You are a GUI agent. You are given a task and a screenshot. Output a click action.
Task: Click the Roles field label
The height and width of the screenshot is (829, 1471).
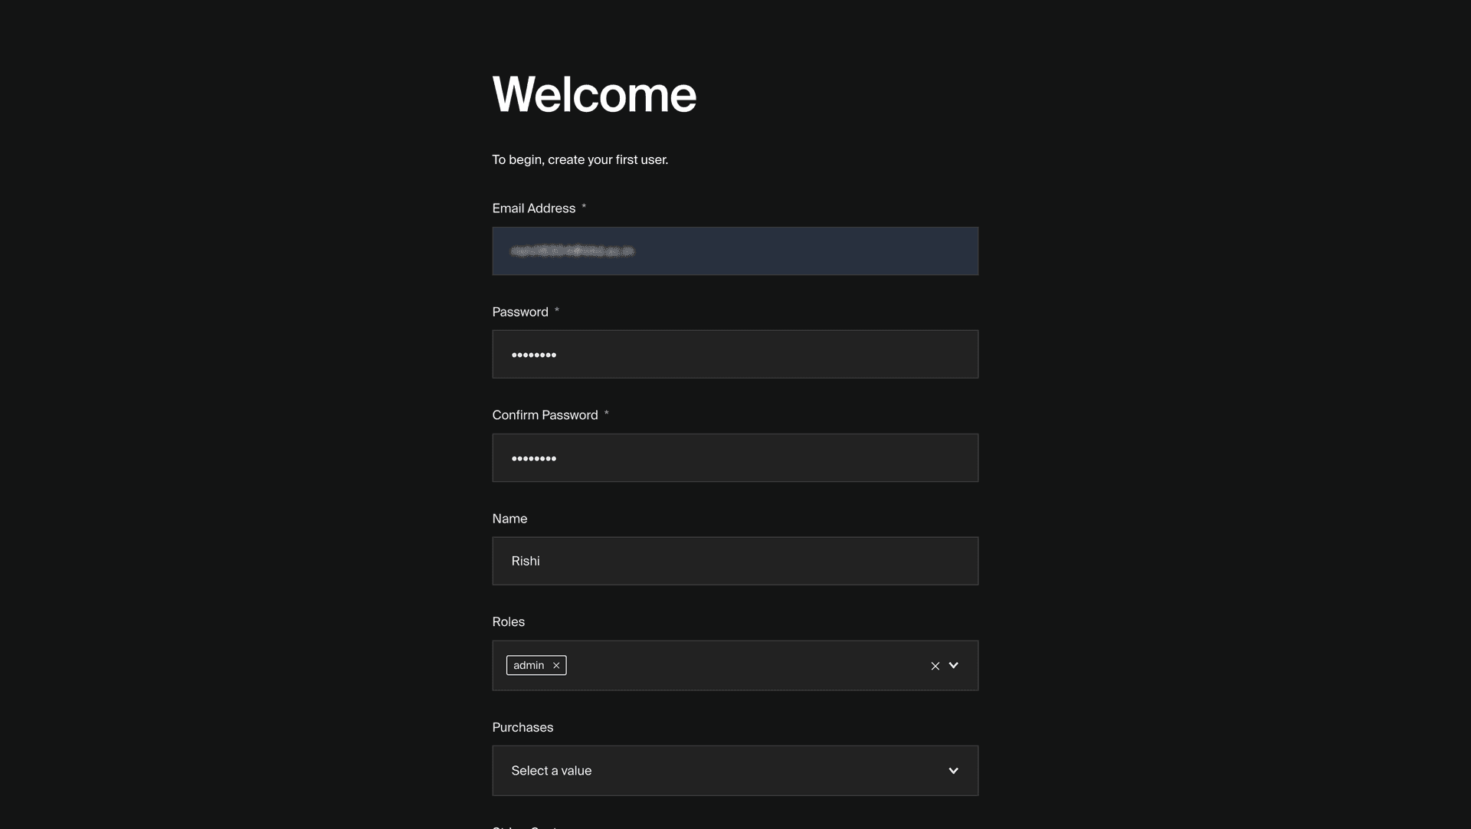coord(508,621)
